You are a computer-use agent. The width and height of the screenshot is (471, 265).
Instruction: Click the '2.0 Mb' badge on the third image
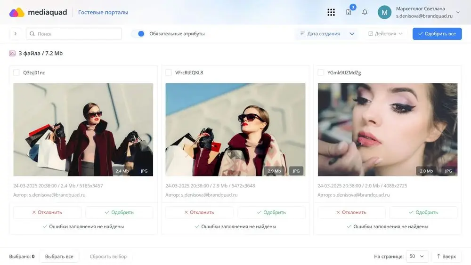tap(426, 171)
